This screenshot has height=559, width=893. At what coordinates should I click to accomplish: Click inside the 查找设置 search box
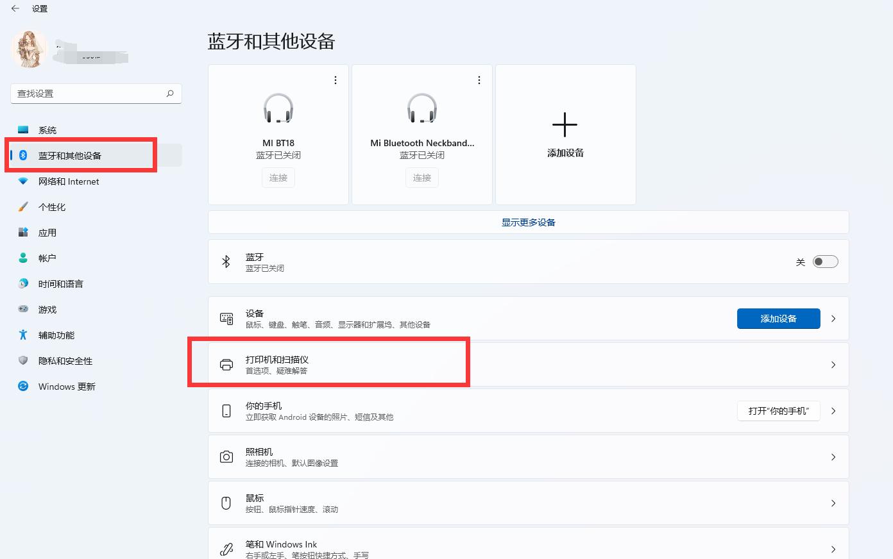[90, 93]
